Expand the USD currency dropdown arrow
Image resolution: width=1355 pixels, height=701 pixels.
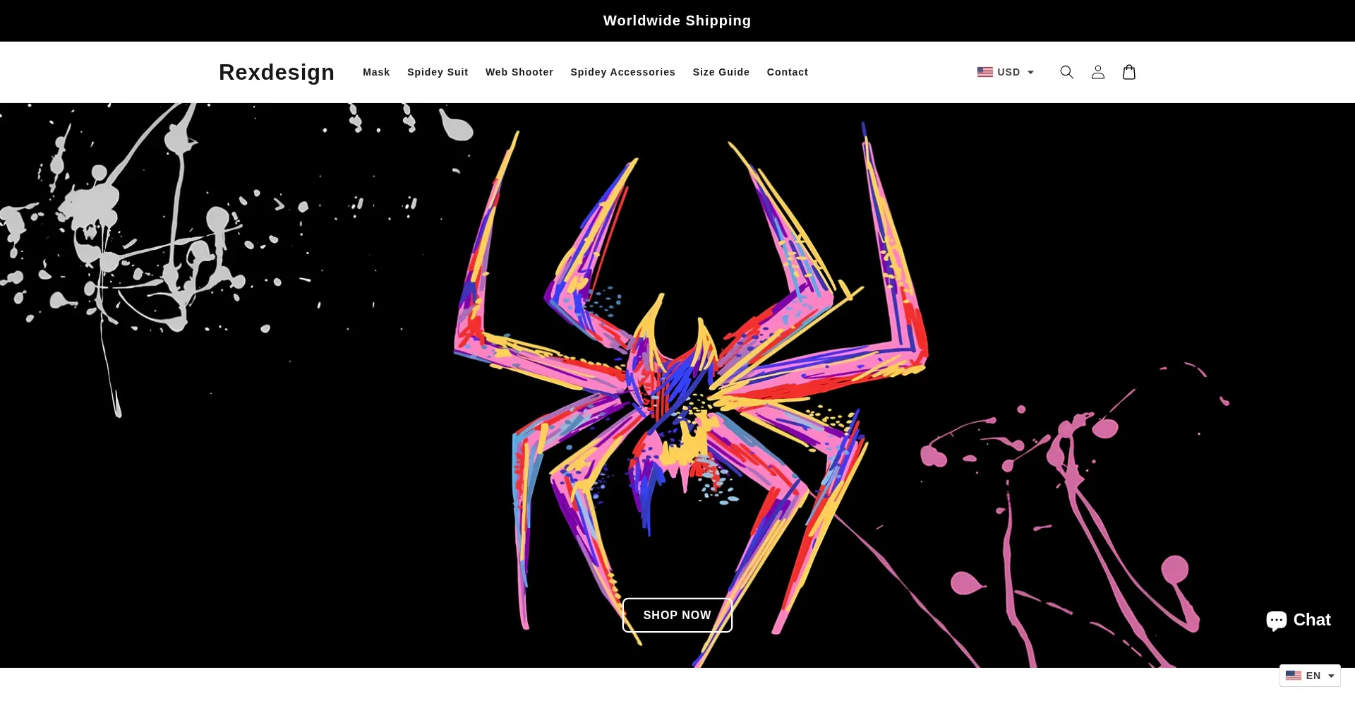(1030, 73)
